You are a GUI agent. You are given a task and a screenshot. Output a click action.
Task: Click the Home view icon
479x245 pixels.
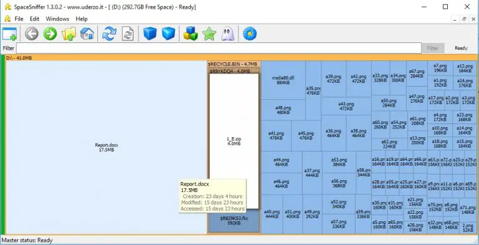[87, 34]
